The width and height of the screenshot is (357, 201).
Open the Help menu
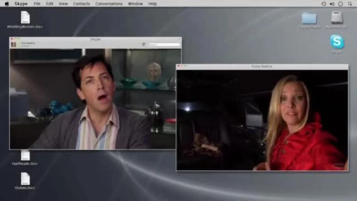coord(152,4)
